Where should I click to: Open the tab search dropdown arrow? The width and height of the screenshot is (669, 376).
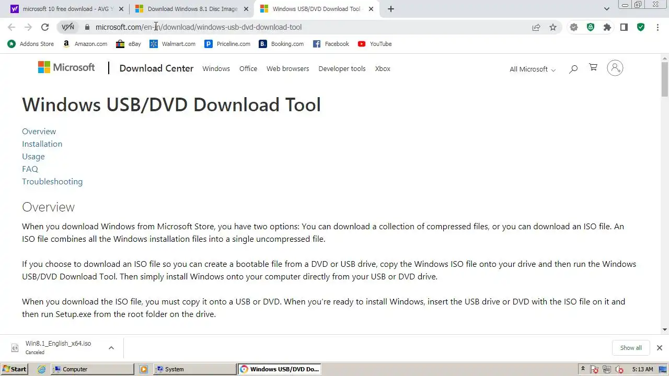click(607, 9)
